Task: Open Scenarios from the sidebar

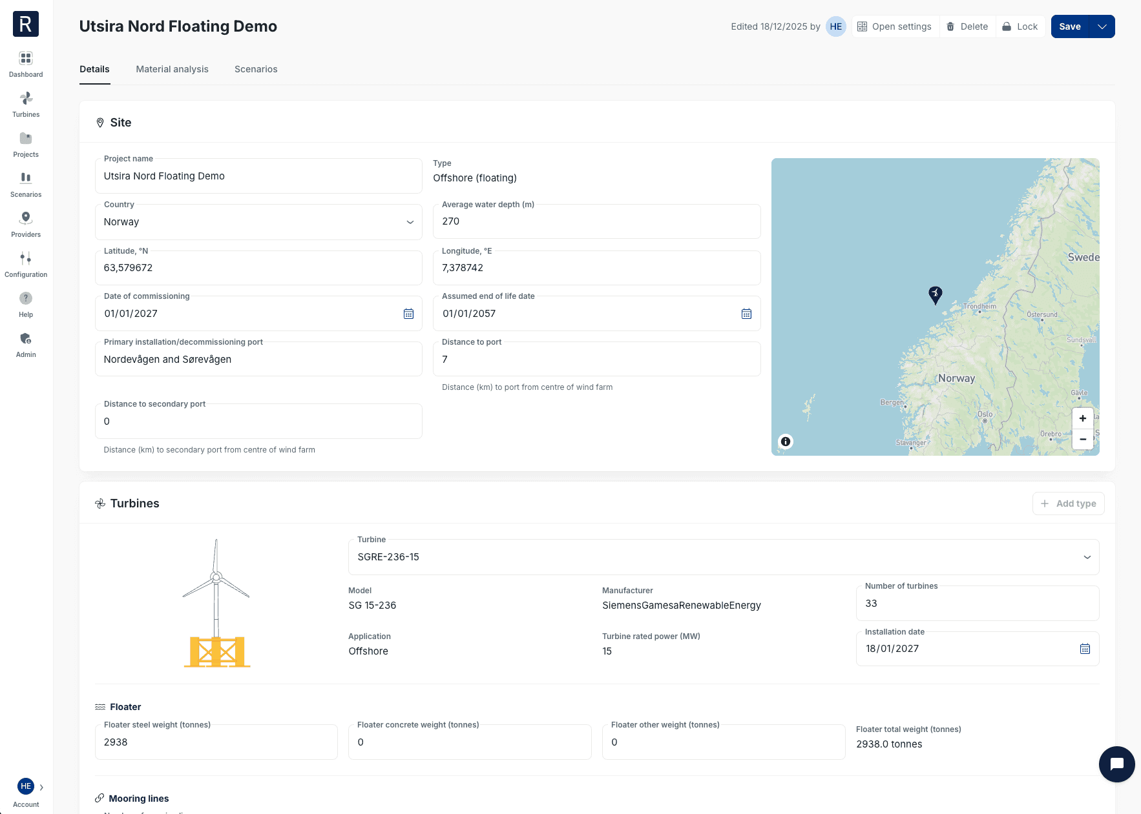Action: (x=26, y=179)
